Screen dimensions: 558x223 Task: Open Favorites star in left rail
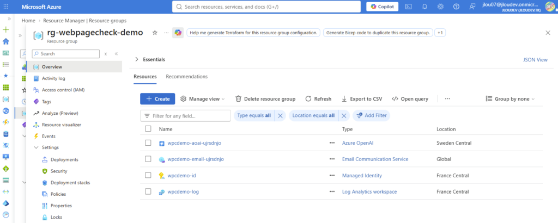5,76
